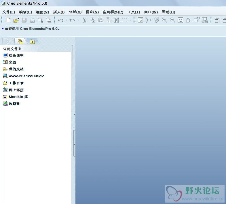Open the selection box dropdown arrow

(x=130, y=20)
